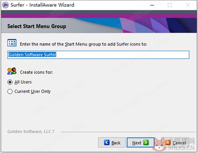The image size is (198, 153).
Task: Close the wizard using the X button
Action: [188, 5]
